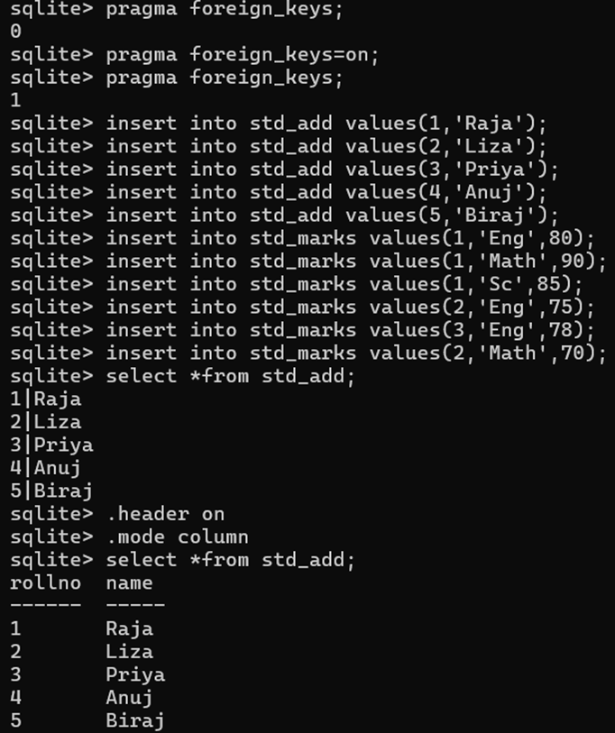Click the insert statement with 'Eng',80
This screenshot has height=733, width=615.
[350, 238]
